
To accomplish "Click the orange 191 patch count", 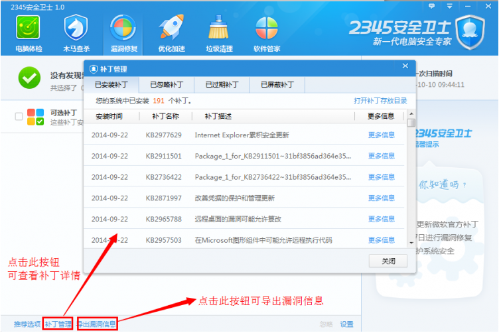I will pyautogui.click(x=159, y=101).
